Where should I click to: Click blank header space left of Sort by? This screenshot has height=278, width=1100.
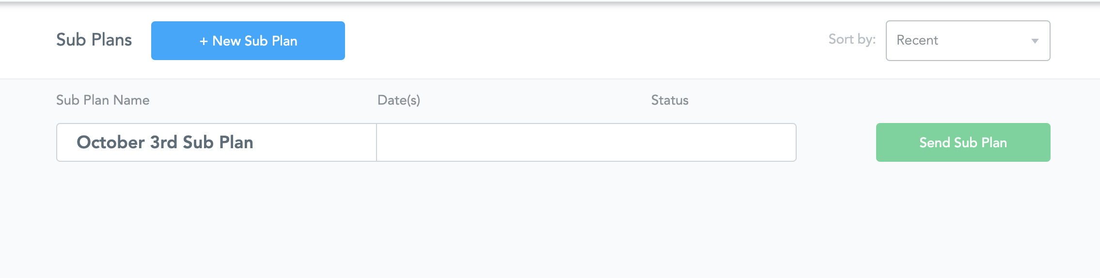pyautogui.click(x=581, y=41)
